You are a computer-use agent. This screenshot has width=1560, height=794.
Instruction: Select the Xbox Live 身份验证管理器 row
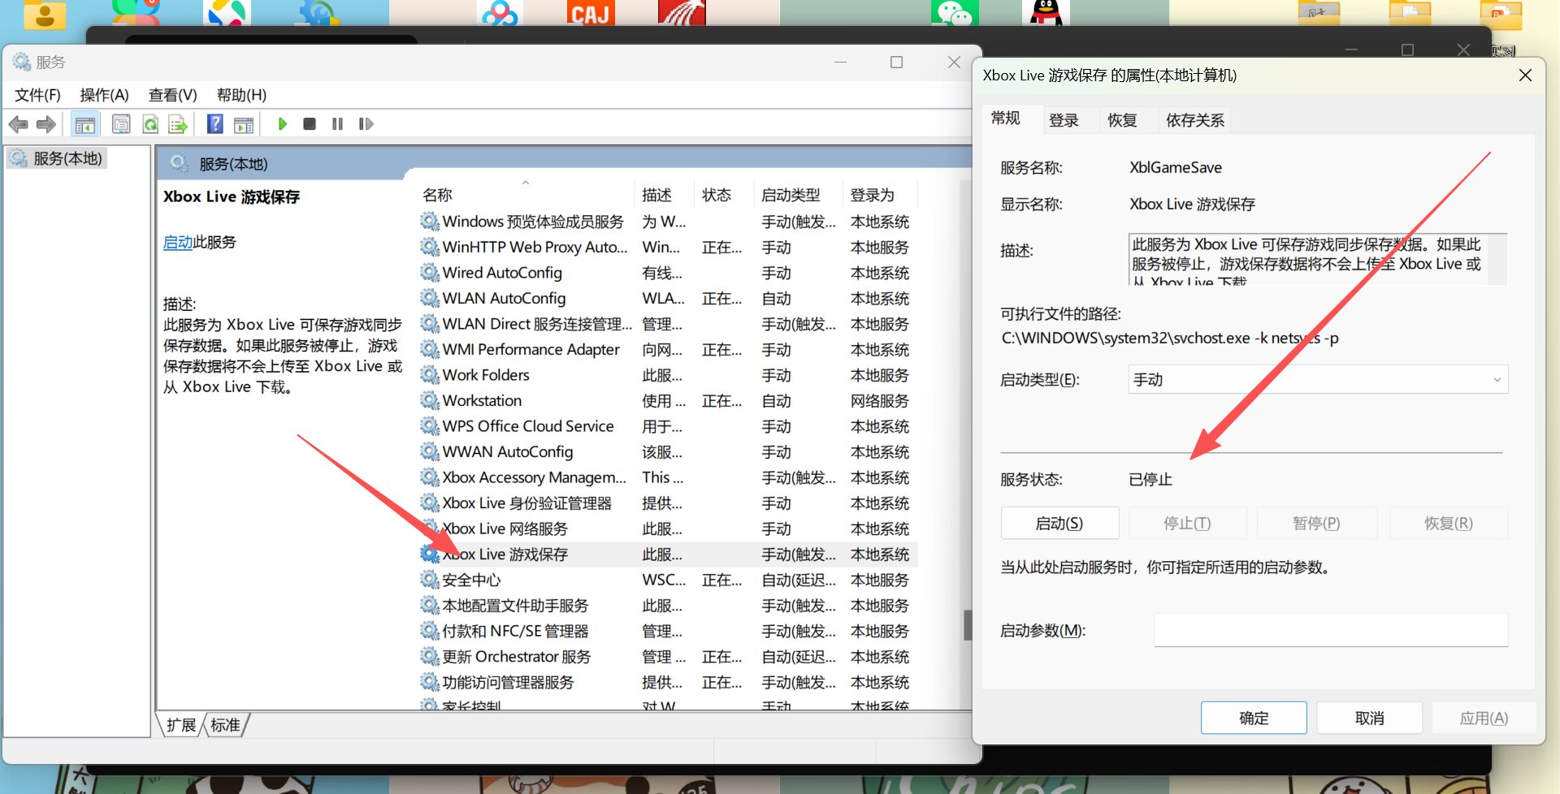pos(668,503)
